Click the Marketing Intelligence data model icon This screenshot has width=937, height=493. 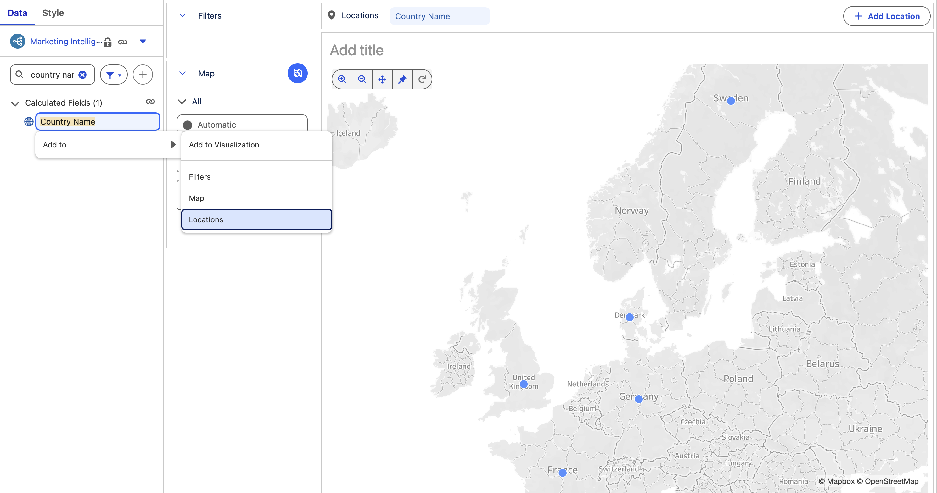click(x=17, y=42)
